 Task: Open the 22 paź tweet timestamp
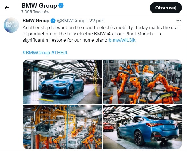(96, 21)
